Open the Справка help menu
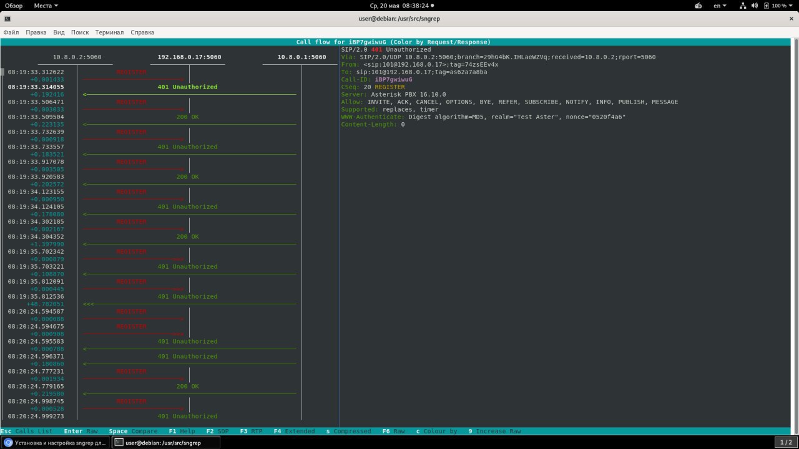The image size is (799, 449). (142, 32)
